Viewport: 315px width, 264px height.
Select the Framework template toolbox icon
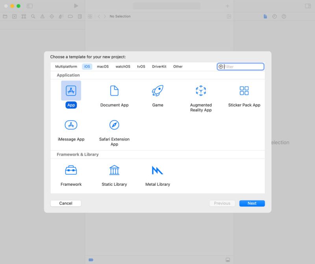click(x=71, y=170)
